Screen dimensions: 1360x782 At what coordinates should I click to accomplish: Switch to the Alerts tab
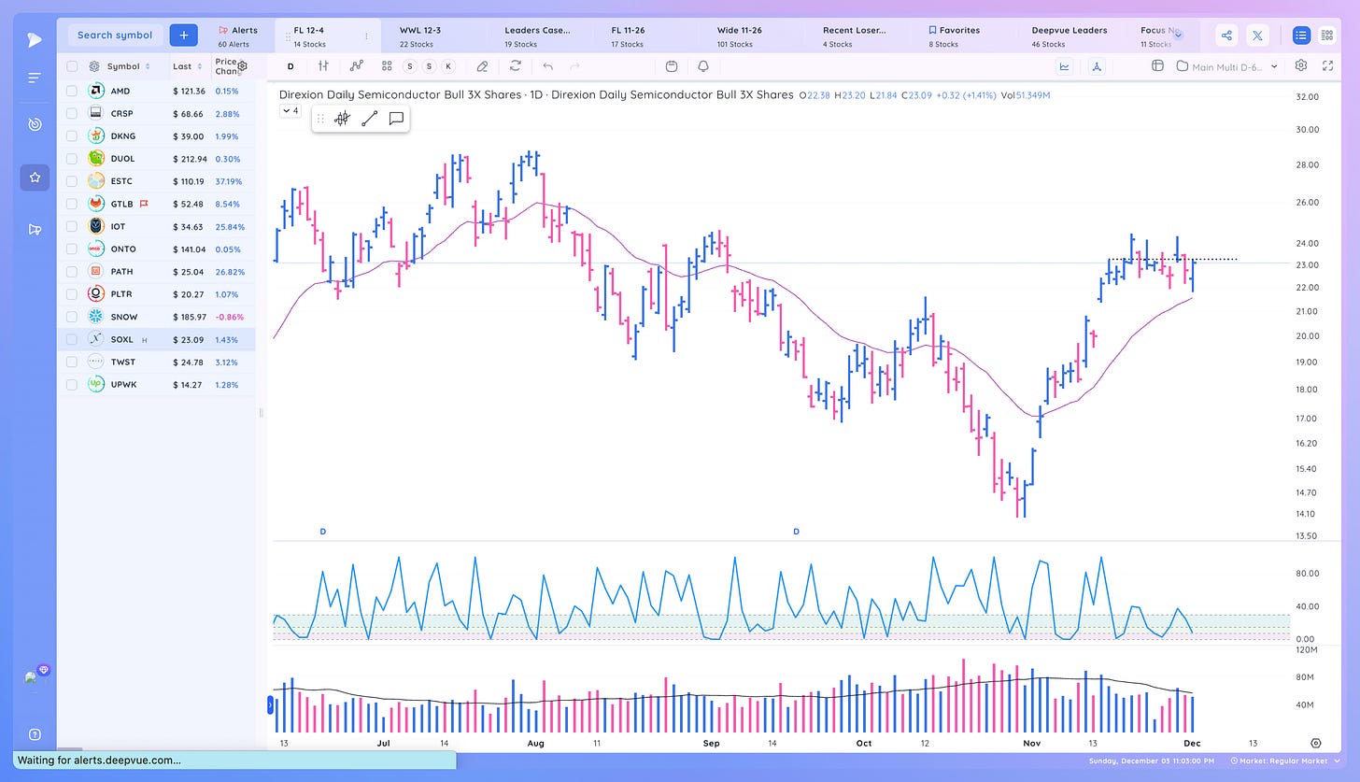pyautogui.click(x=237, y=36)
